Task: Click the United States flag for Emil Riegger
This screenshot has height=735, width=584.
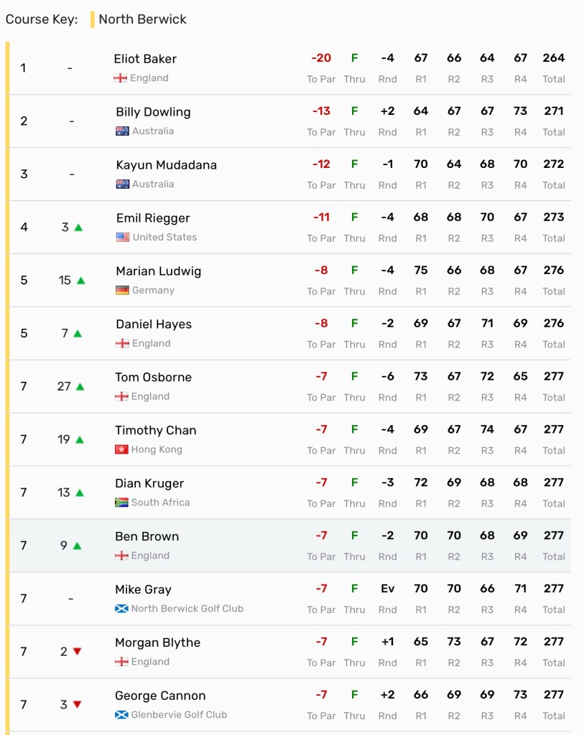Action: pos(123,238)
